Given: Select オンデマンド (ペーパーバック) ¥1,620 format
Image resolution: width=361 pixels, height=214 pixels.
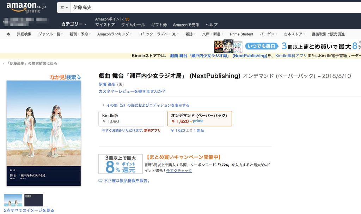Looking at the screenshot, I should pyautogui.click(x=200, y=119).
